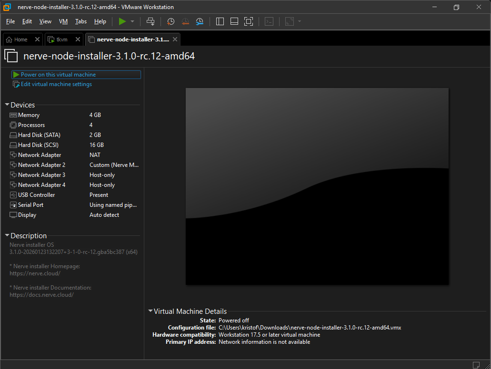This screenshot has width=491, height=369.
Task: Open the Memory device settings
Action: (x=28, y=115)
